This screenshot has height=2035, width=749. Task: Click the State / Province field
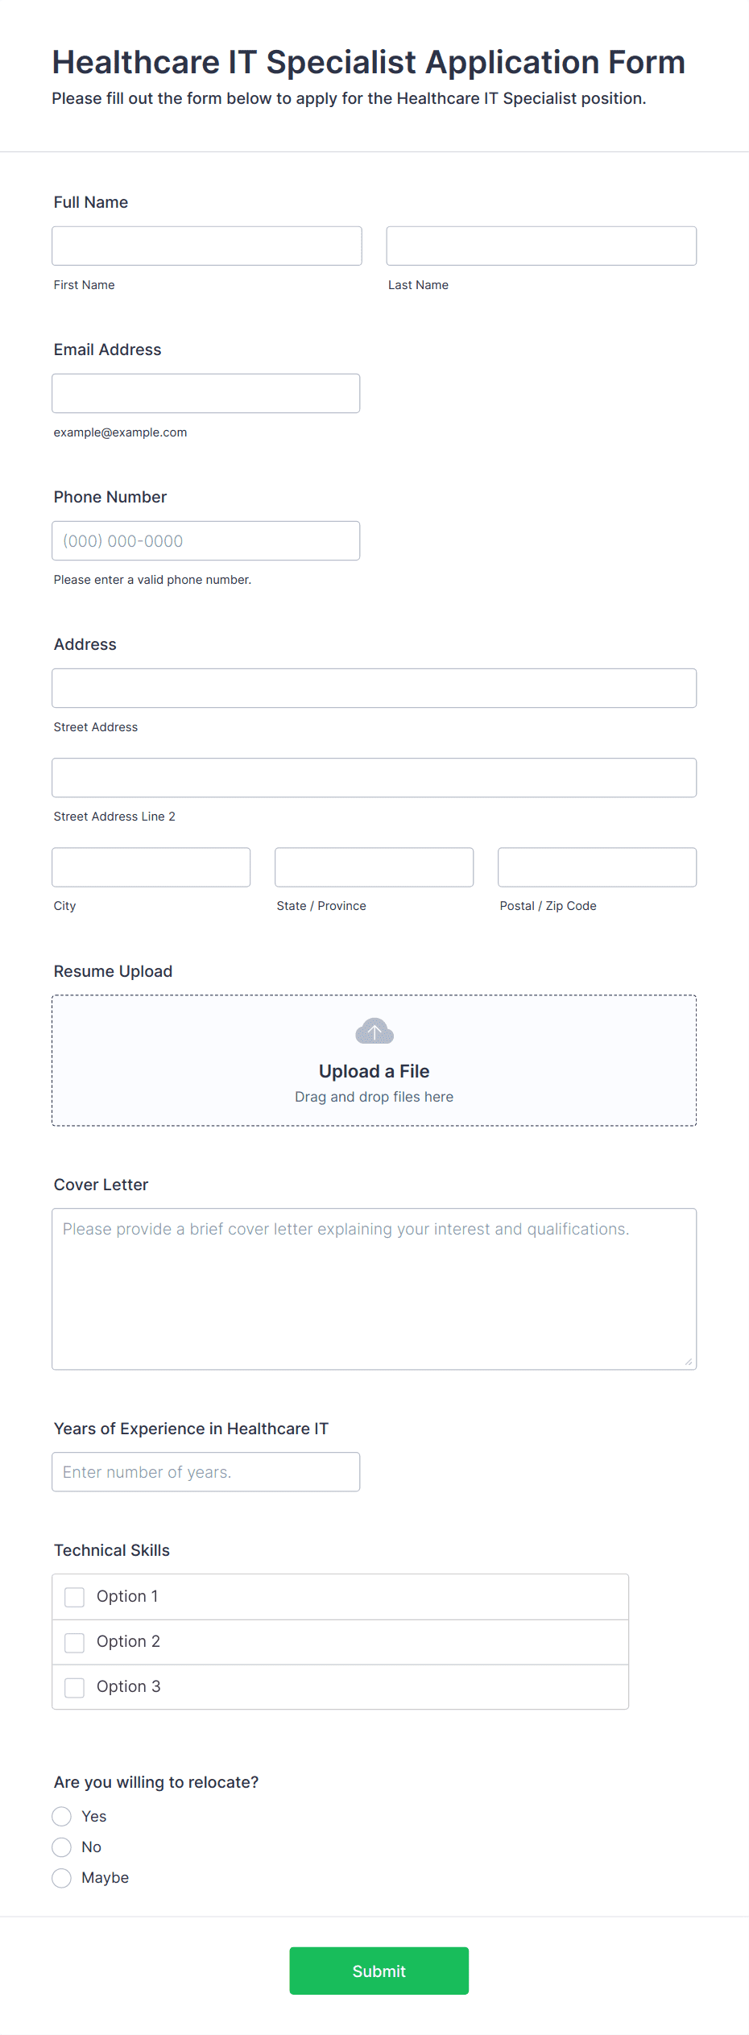(374, 867)
